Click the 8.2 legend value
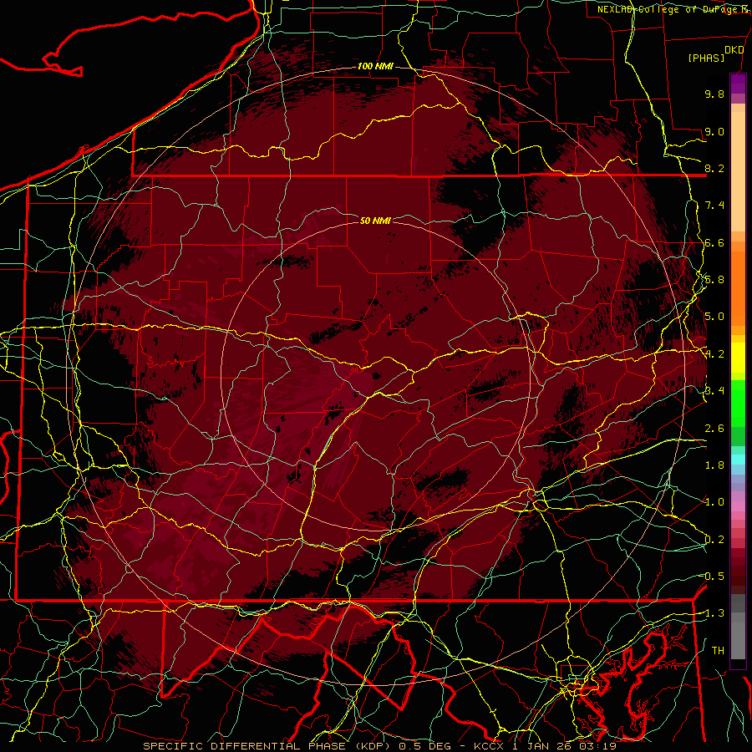Screen dimensions: 752x752 [x=714, y=168]
